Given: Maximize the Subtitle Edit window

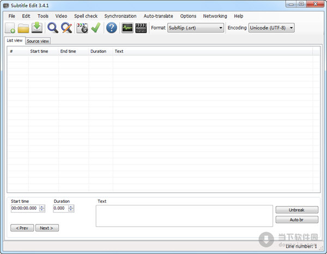Looking at the screenshot, I should pyautogui.click(x=301, y=4).
